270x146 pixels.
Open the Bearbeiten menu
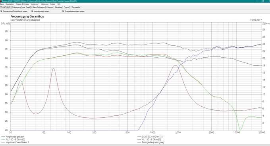(x=10, y=4)
